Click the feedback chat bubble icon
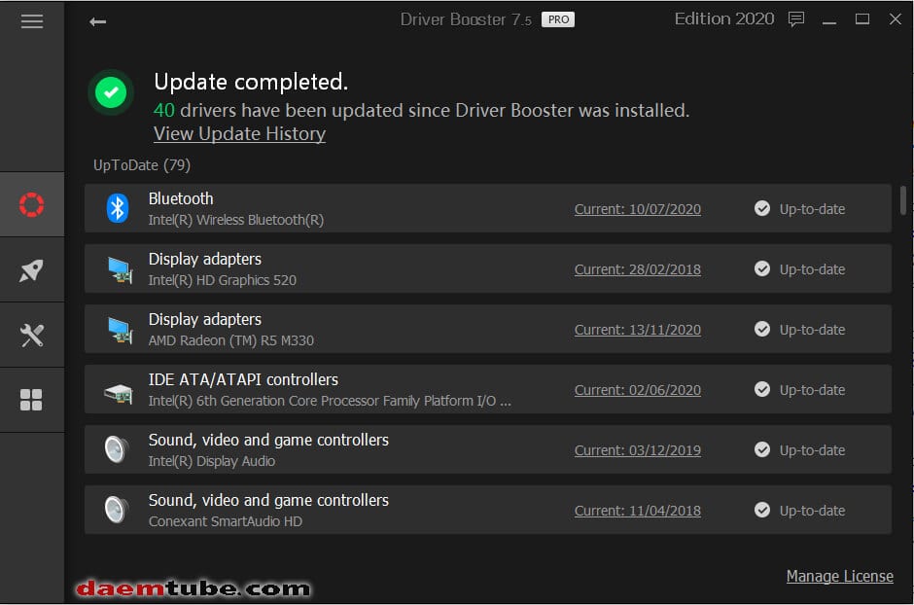The height and width of the screenshot is (605, 914). click(x=796, y=19)
